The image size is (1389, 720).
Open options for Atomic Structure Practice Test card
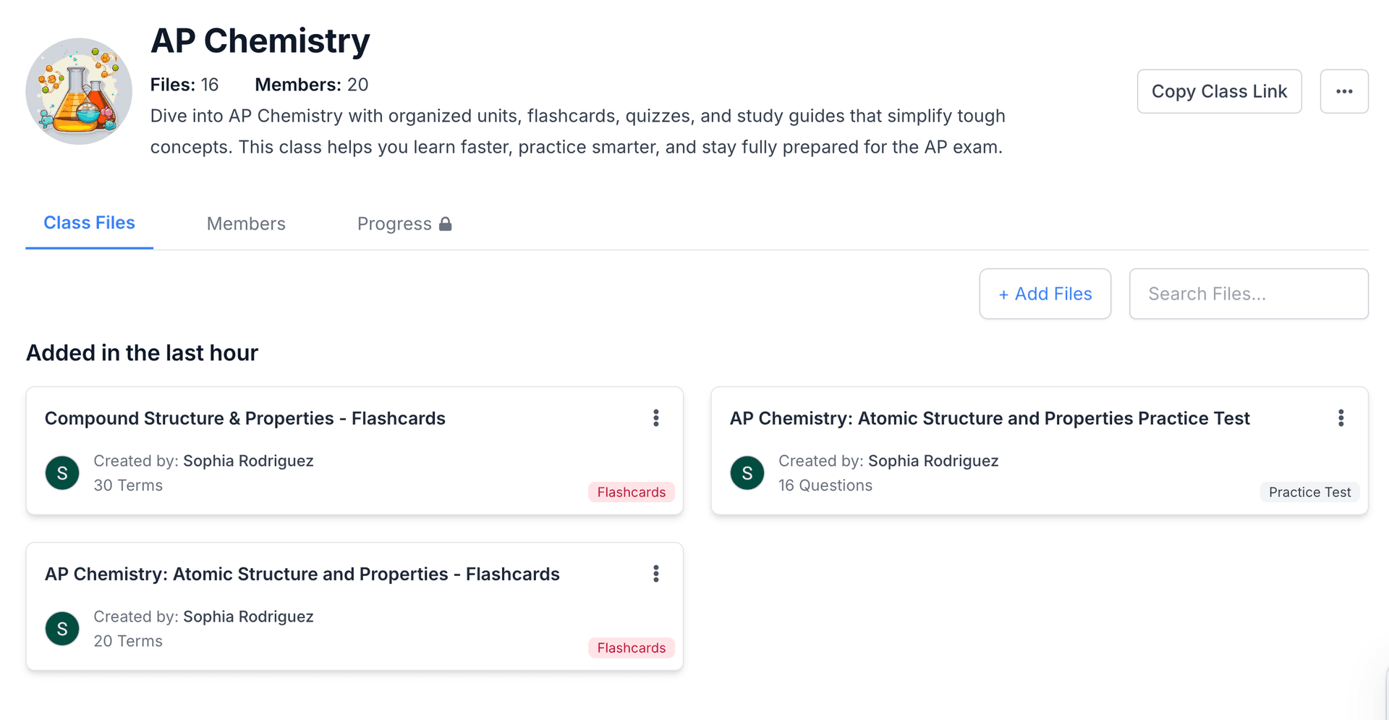(x=1341, y=418)
